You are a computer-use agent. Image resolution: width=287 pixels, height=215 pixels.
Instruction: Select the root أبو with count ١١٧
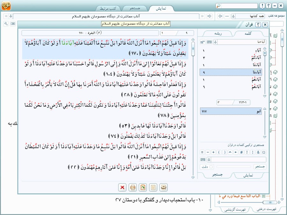(231, 111)
